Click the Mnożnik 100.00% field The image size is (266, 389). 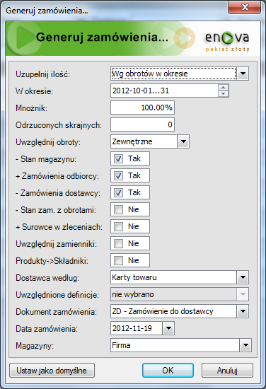pos(142,108)
